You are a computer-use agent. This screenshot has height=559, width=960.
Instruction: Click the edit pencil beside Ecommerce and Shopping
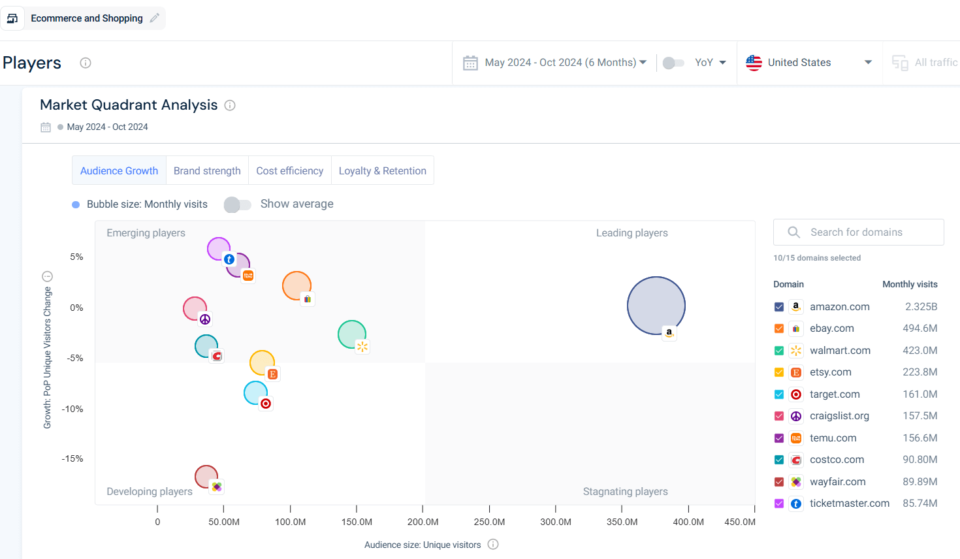point(154,18)
